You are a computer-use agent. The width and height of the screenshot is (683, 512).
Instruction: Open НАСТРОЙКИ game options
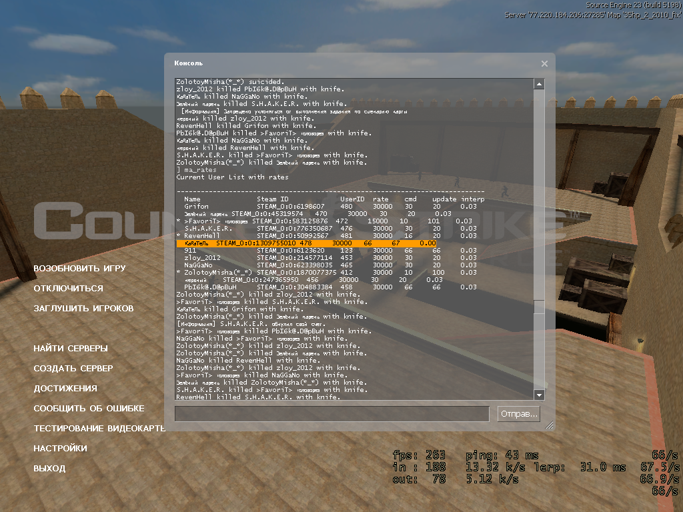click(x=60, y=449)
